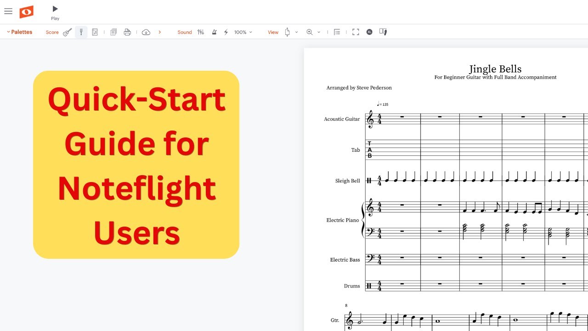The height and width of the screenshot is (331, 588).
Task: Click the zoom magnifier icon
Action: [310, 32]
